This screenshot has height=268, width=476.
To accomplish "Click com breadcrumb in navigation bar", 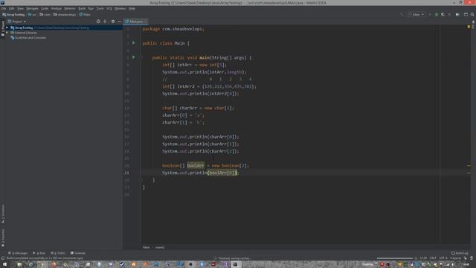I will (45, 15).
